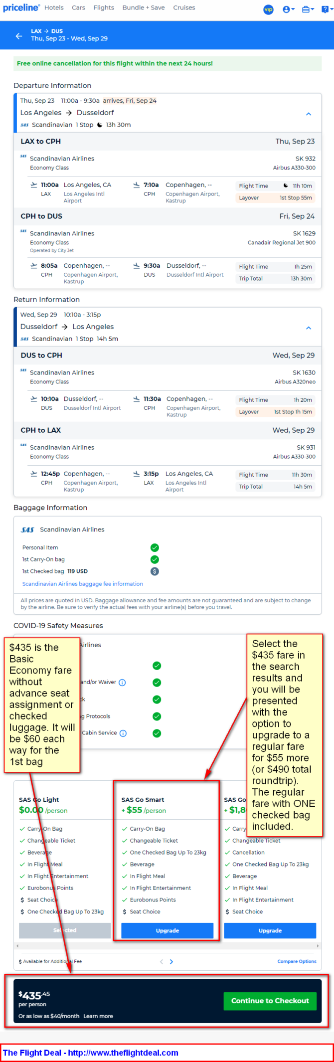This screenshot has width=334, height=1062.
Task: Collapse the return flight details chevron
Action: click(309, 328)
